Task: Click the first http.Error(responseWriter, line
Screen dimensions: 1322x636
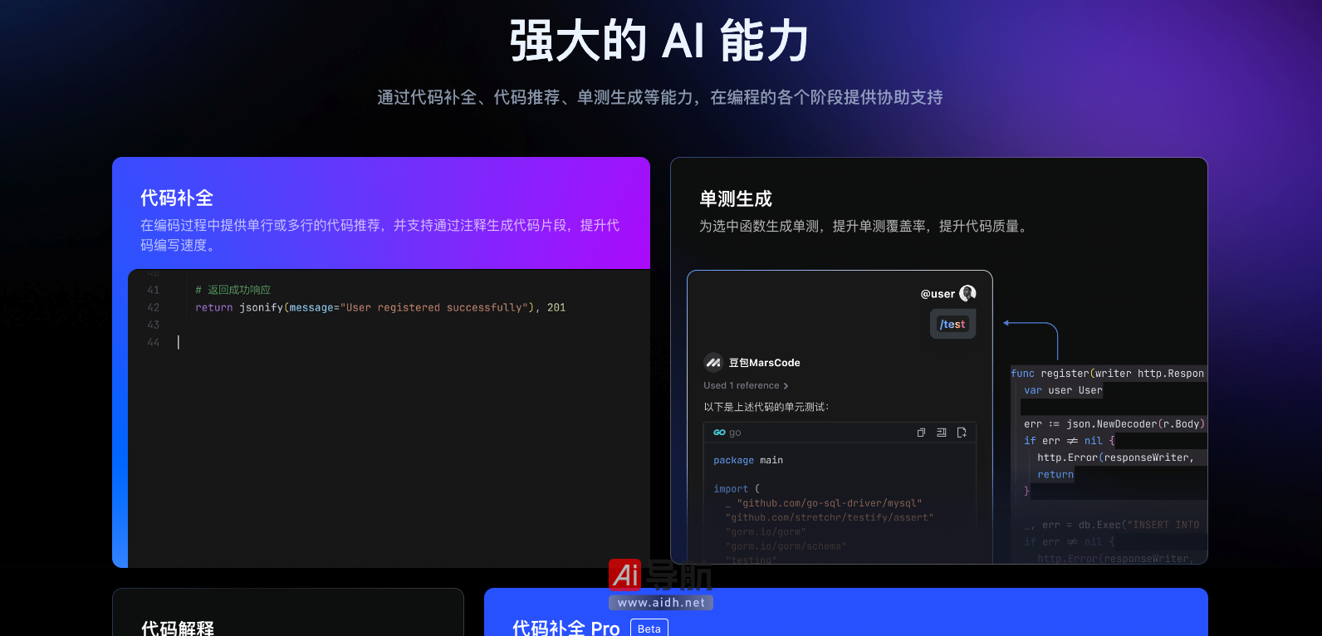Action: pos(1115,457)
